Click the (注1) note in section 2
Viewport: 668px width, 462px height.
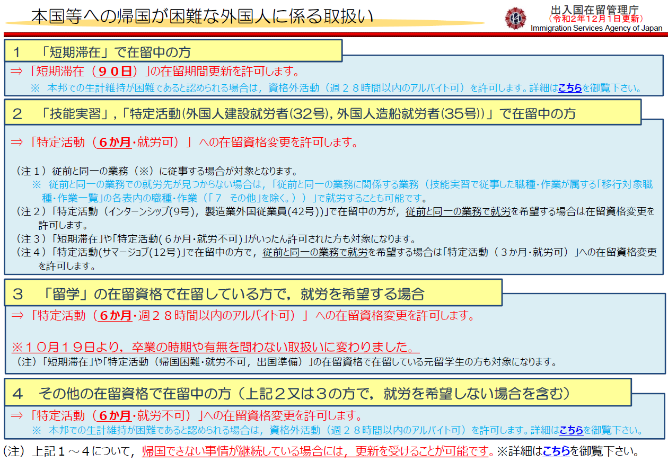pos(156,172)
